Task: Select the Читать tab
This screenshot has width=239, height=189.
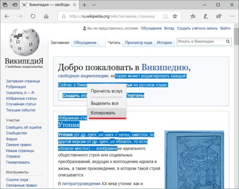Action: 114,43
